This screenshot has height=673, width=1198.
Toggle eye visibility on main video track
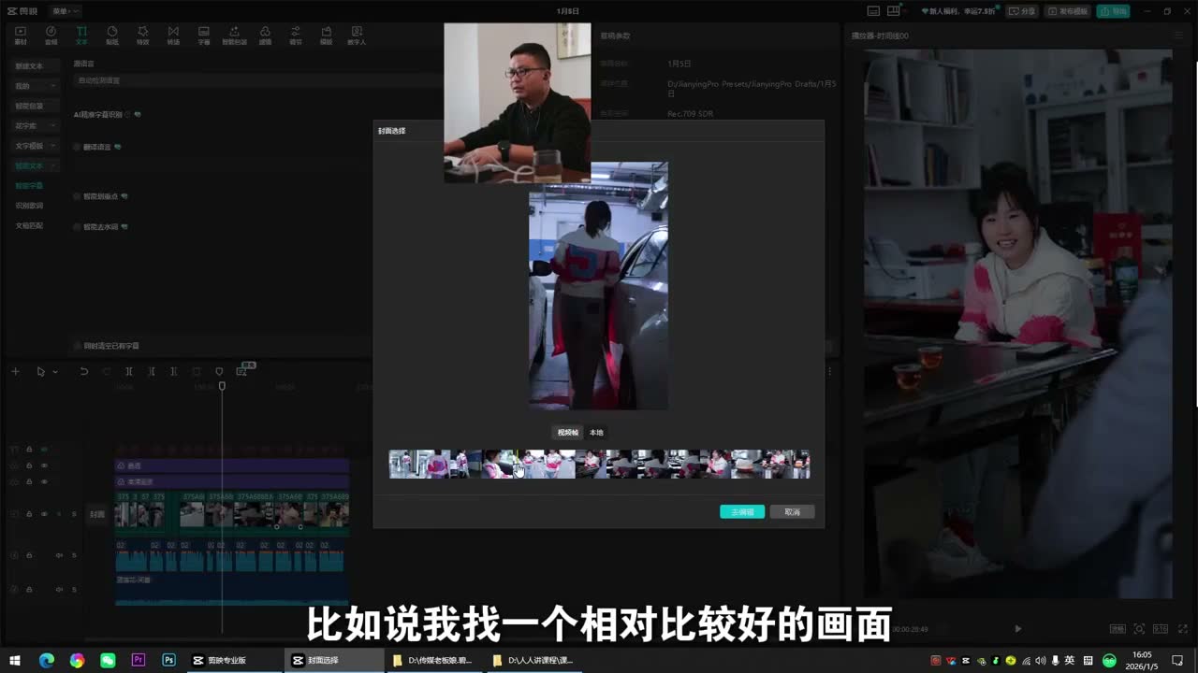(43, 514)
